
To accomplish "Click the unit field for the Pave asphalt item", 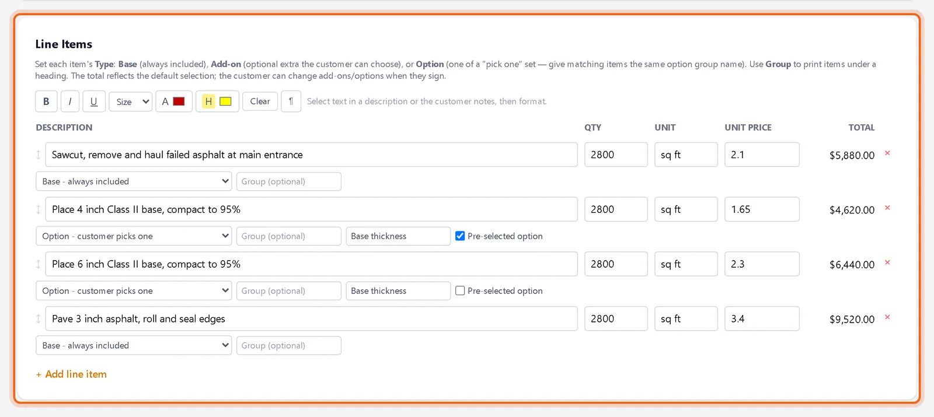I will click(x=686, y=319).
